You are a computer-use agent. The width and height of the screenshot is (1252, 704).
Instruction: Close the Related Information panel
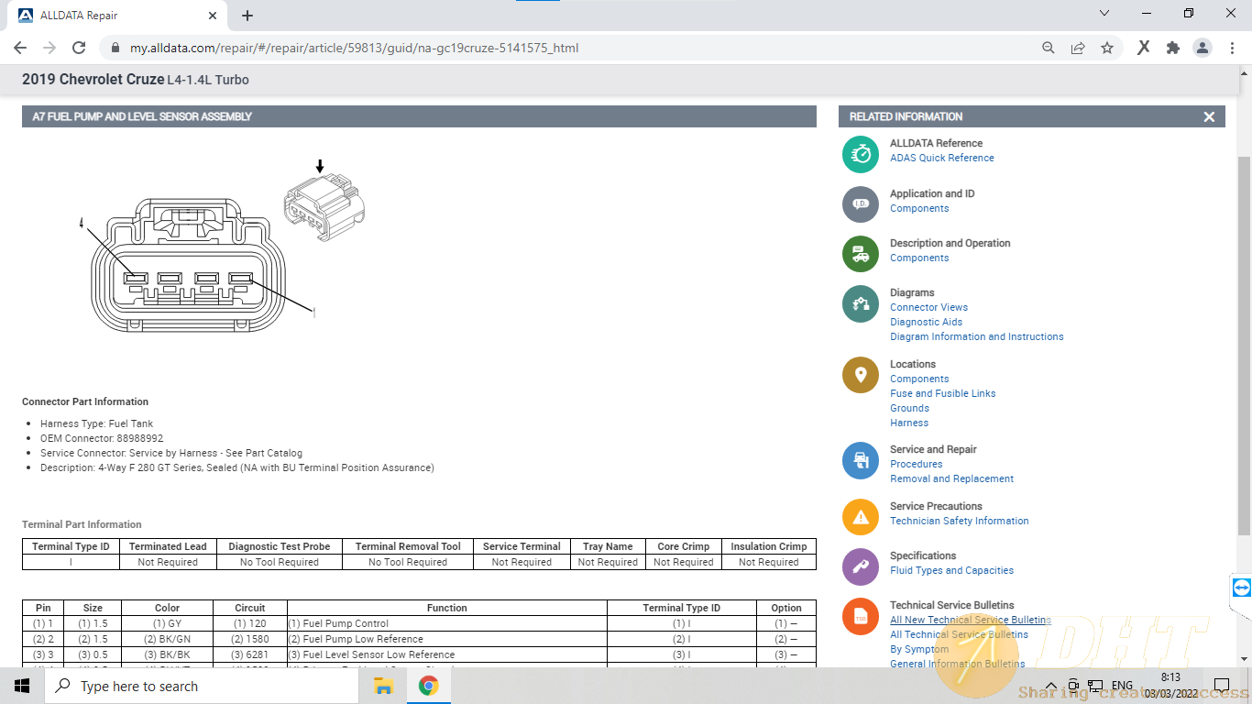1209,116
